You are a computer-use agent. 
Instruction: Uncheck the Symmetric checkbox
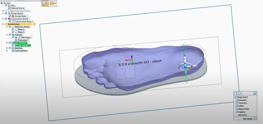pos(237,100)
